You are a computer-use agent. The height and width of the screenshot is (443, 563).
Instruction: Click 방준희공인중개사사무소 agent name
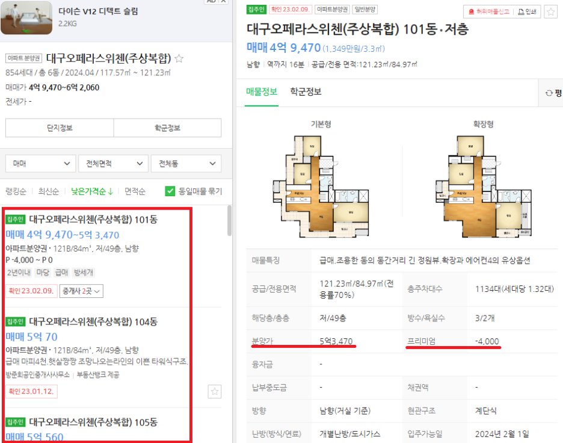point(38,375)
